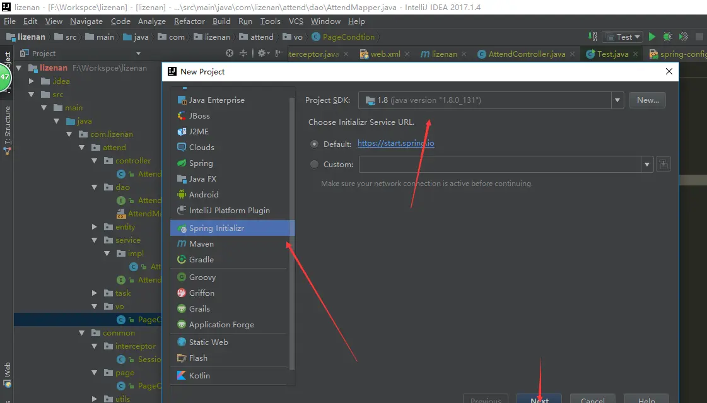Open the Project SDK dropdown
This screenshot has height=403, width=707.
tap(617, 100)
